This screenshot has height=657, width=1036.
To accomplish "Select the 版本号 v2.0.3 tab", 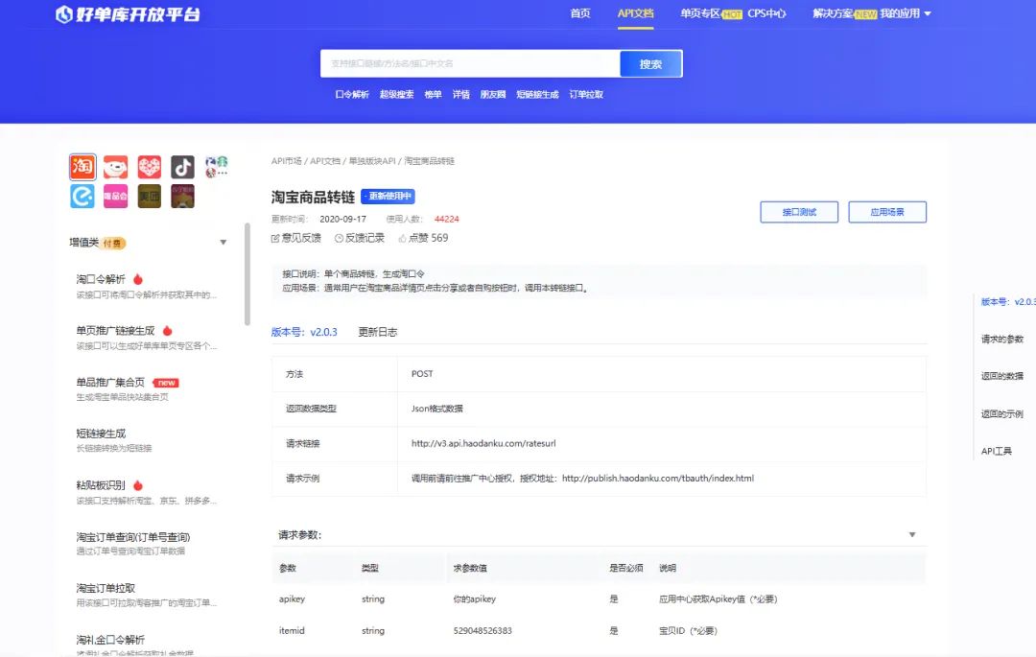I will coord(304,332).
